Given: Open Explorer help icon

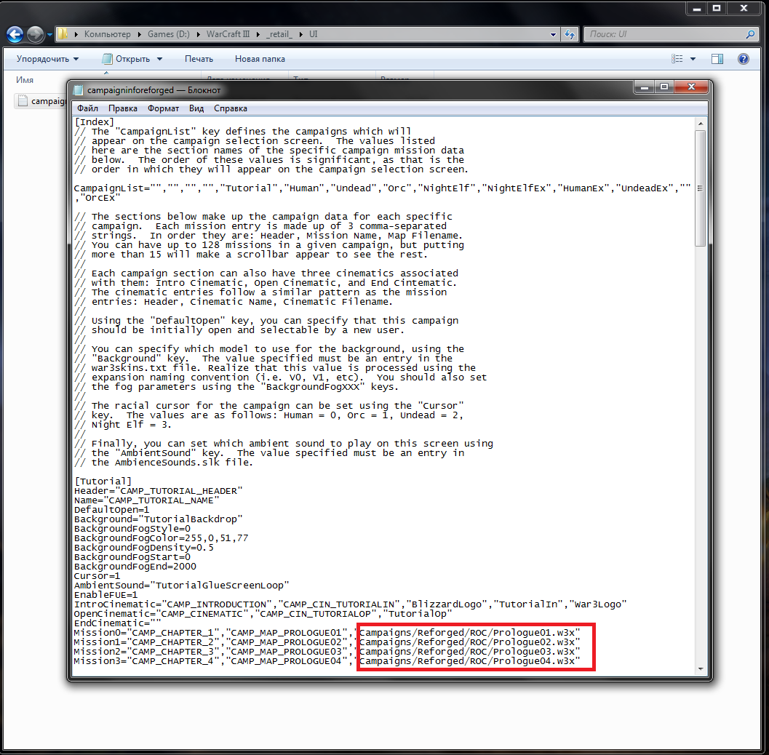Looking at the screenshot, I should [744, 59].
